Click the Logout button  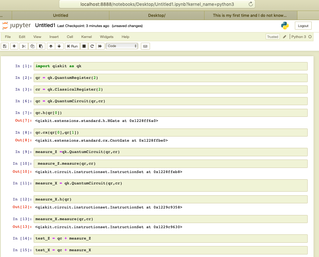303,26
